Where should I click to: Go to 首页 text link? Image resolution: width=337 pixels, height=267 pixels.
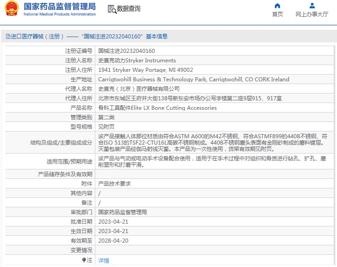pyautogui.click(x=277, y=14)
